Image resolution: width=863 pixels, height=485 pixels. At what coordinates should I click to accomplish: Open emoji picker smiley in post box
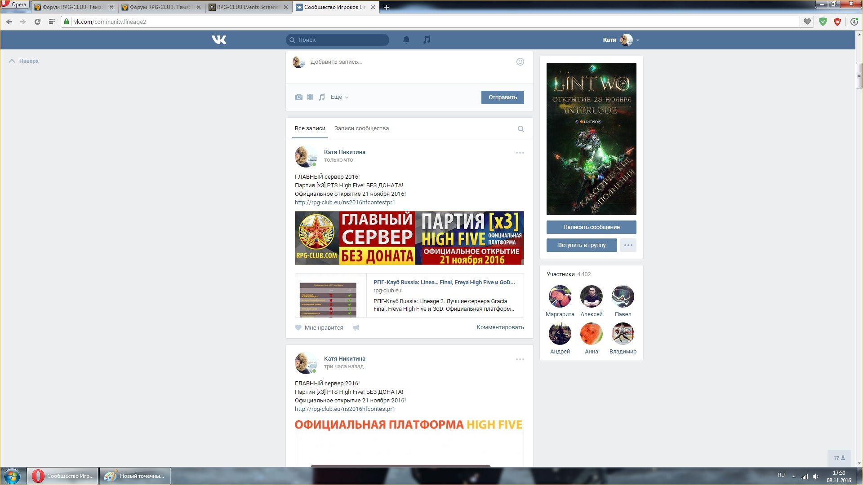coord(520,62)
